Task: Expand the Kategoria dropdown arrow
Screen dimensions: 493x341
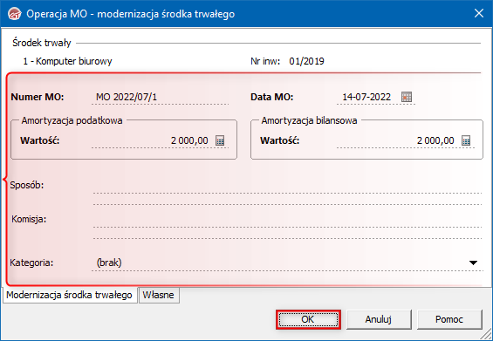Action: click(x=473, y=263)
